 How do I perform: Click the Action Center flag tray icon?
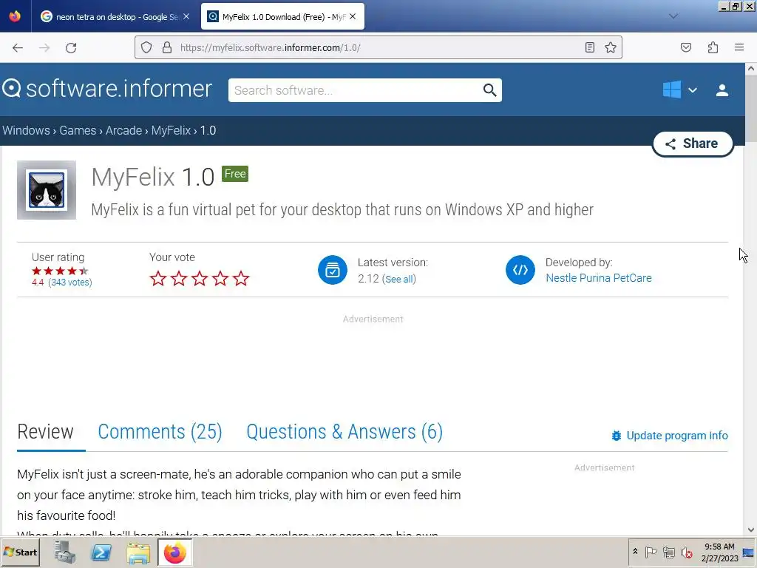click(651, 552)
